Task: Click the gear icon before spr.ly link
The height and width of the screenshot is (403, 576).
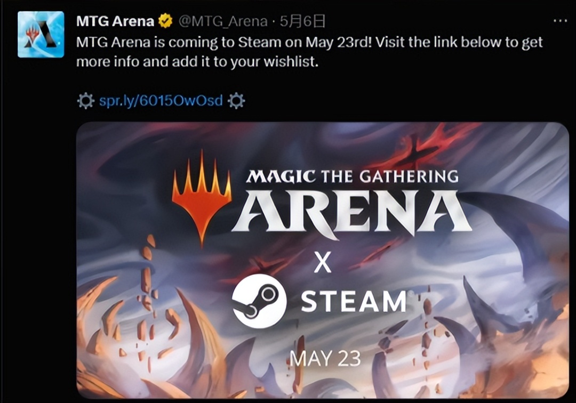Action: [x=85, y=101]
